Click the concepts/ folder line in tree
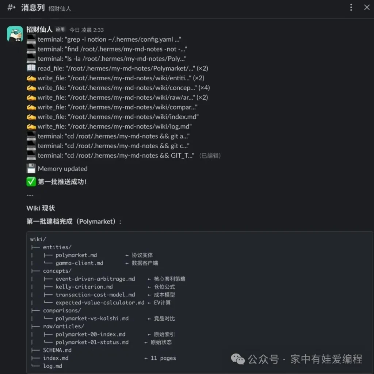The height and width of the screenshot is (374, 374). (x=57, y=271)
